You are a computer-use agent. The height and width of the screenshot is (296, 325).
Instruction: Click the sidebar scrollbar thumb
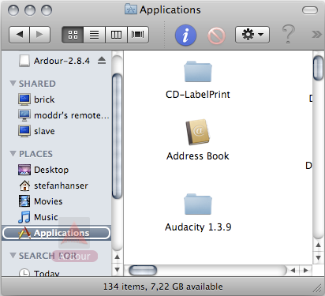point(117,136)
